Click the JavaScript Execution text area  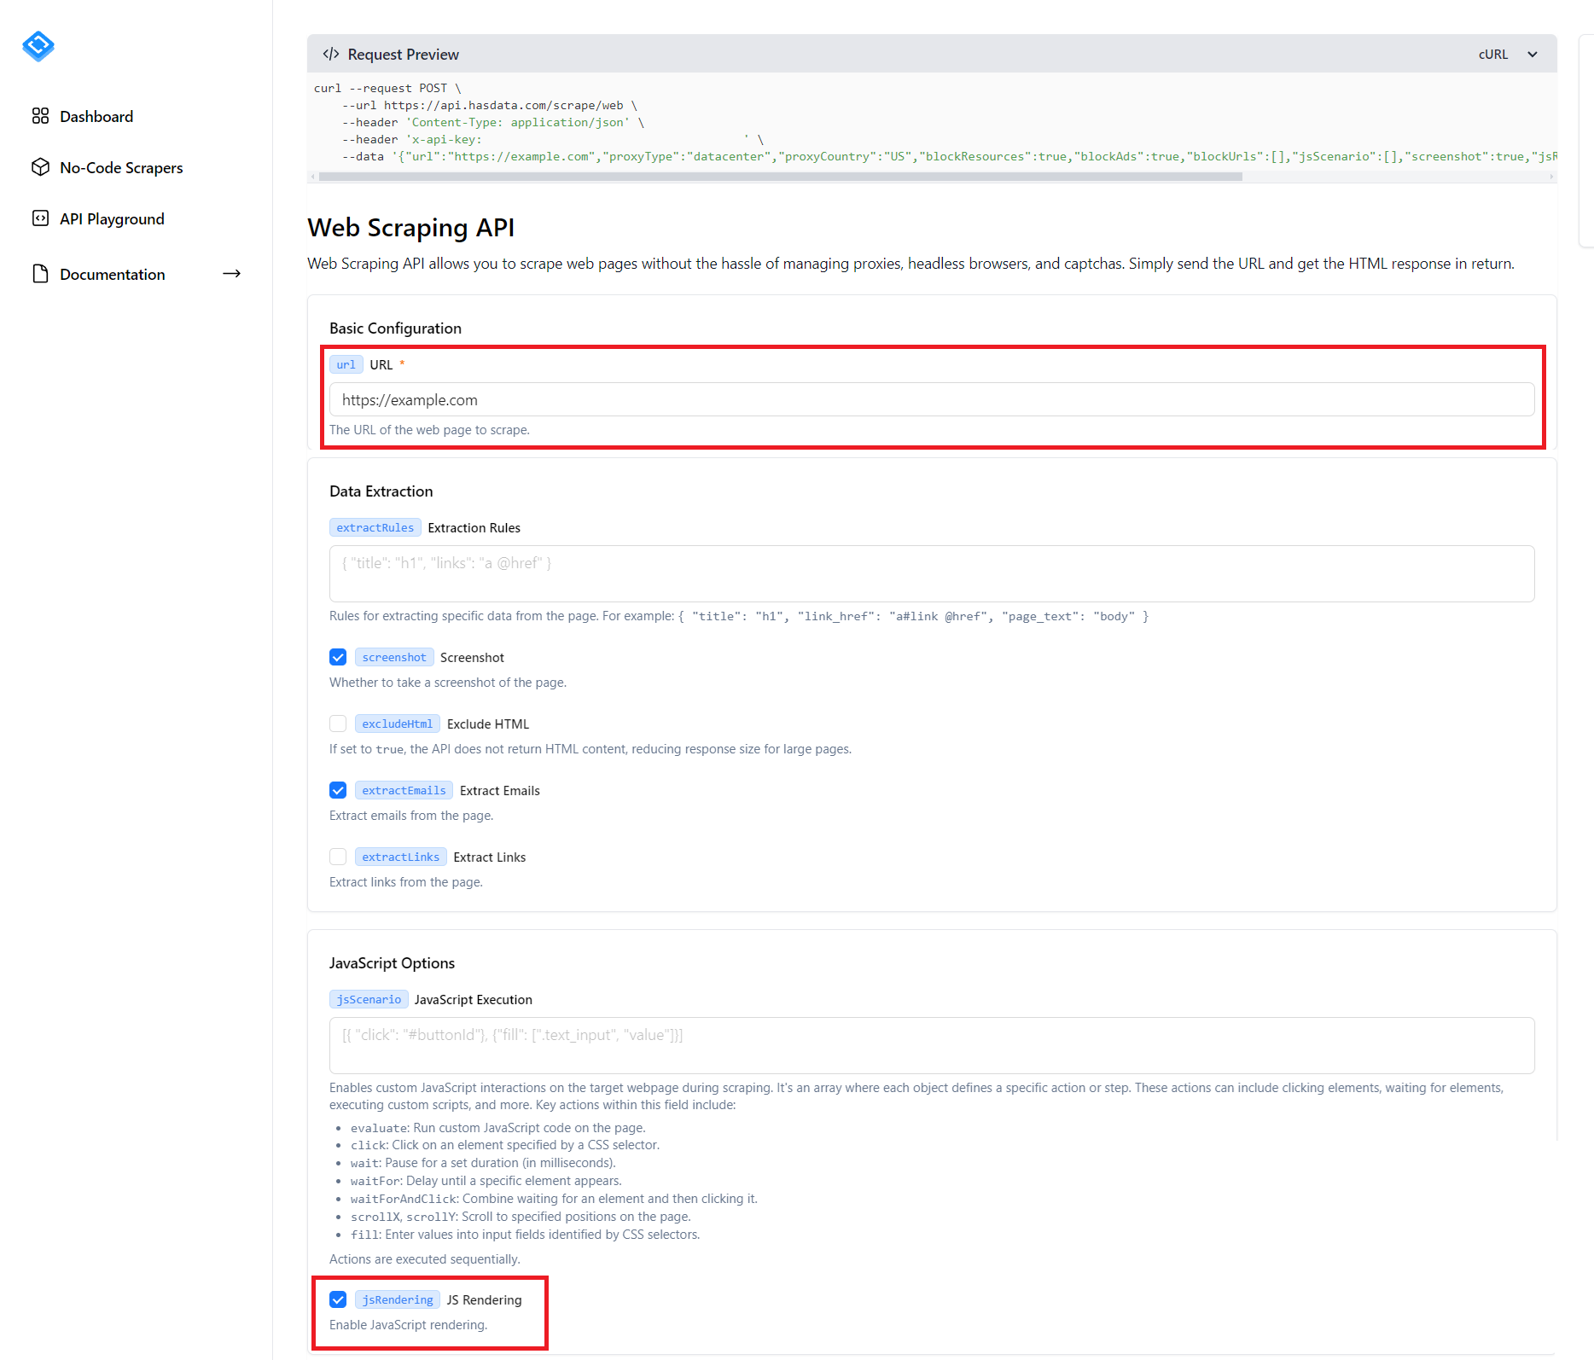click(932, 1045)
